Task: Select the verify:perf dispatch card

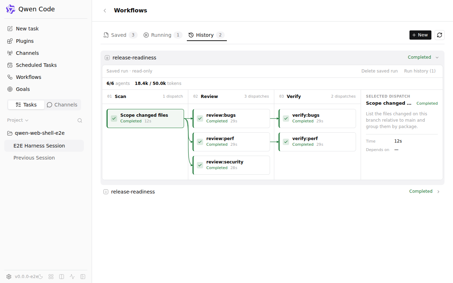Action: coord(317,142)
